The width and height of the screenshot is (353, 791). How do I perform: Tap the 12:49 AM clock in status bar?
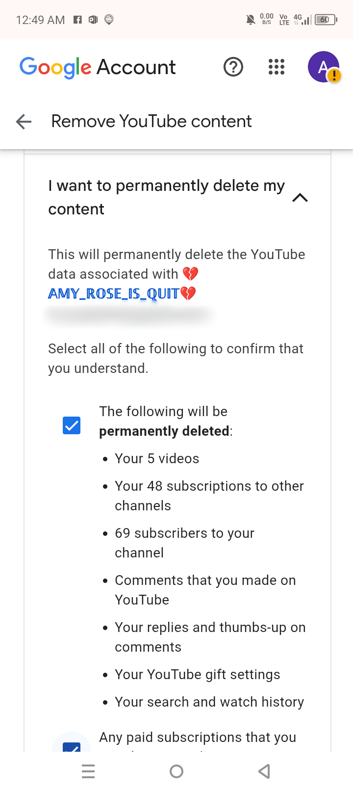pos(40,20)
